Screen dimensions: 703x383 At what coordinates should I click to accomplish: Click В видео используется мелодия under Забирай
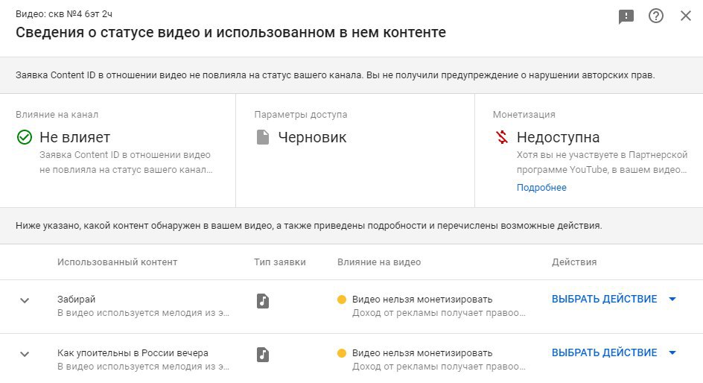[143, 313]
